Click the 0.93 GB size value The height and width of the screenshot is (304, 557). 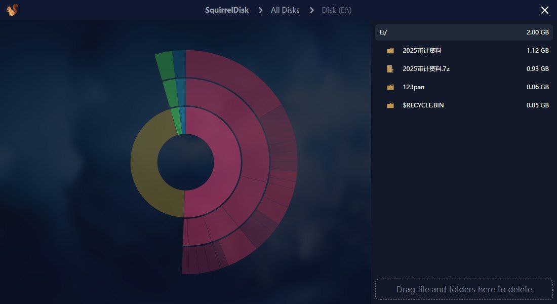click(x=537, y=68)
